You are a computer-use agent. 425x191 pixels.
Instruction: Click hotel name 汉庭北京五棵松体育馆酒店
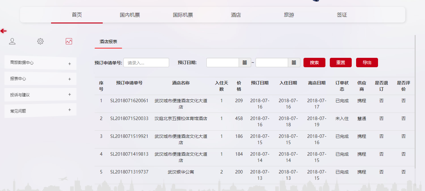coord(181,118)
